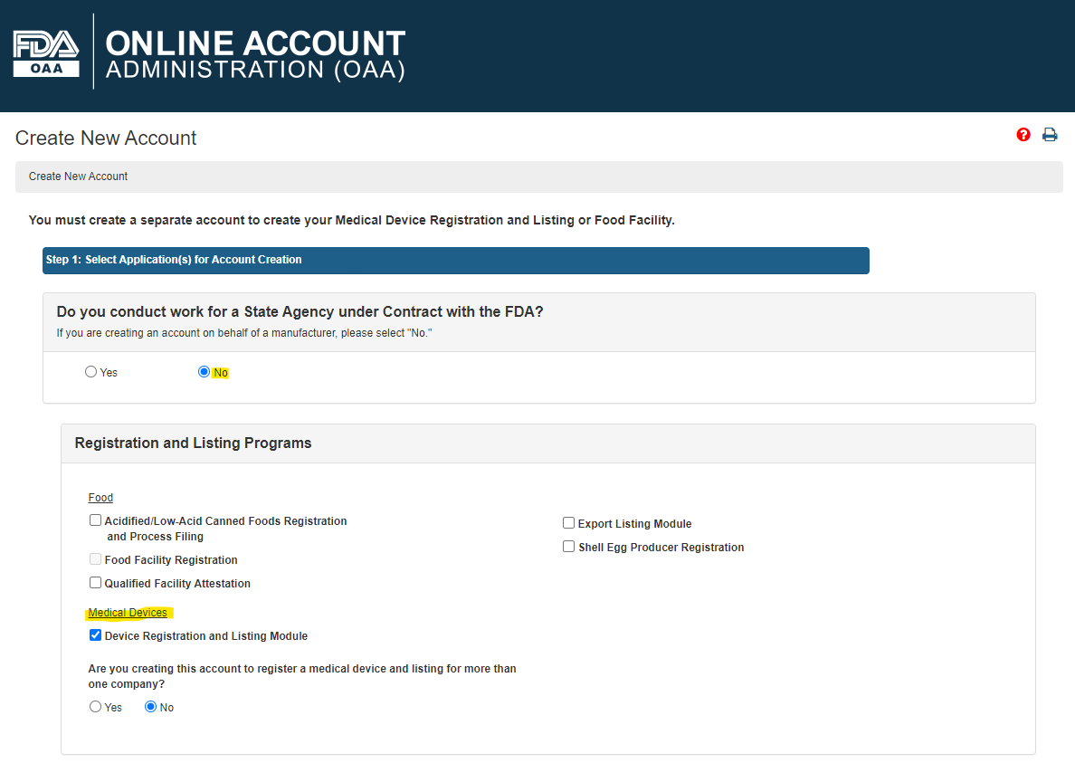Click the Create New Account page title

[106, 138]
